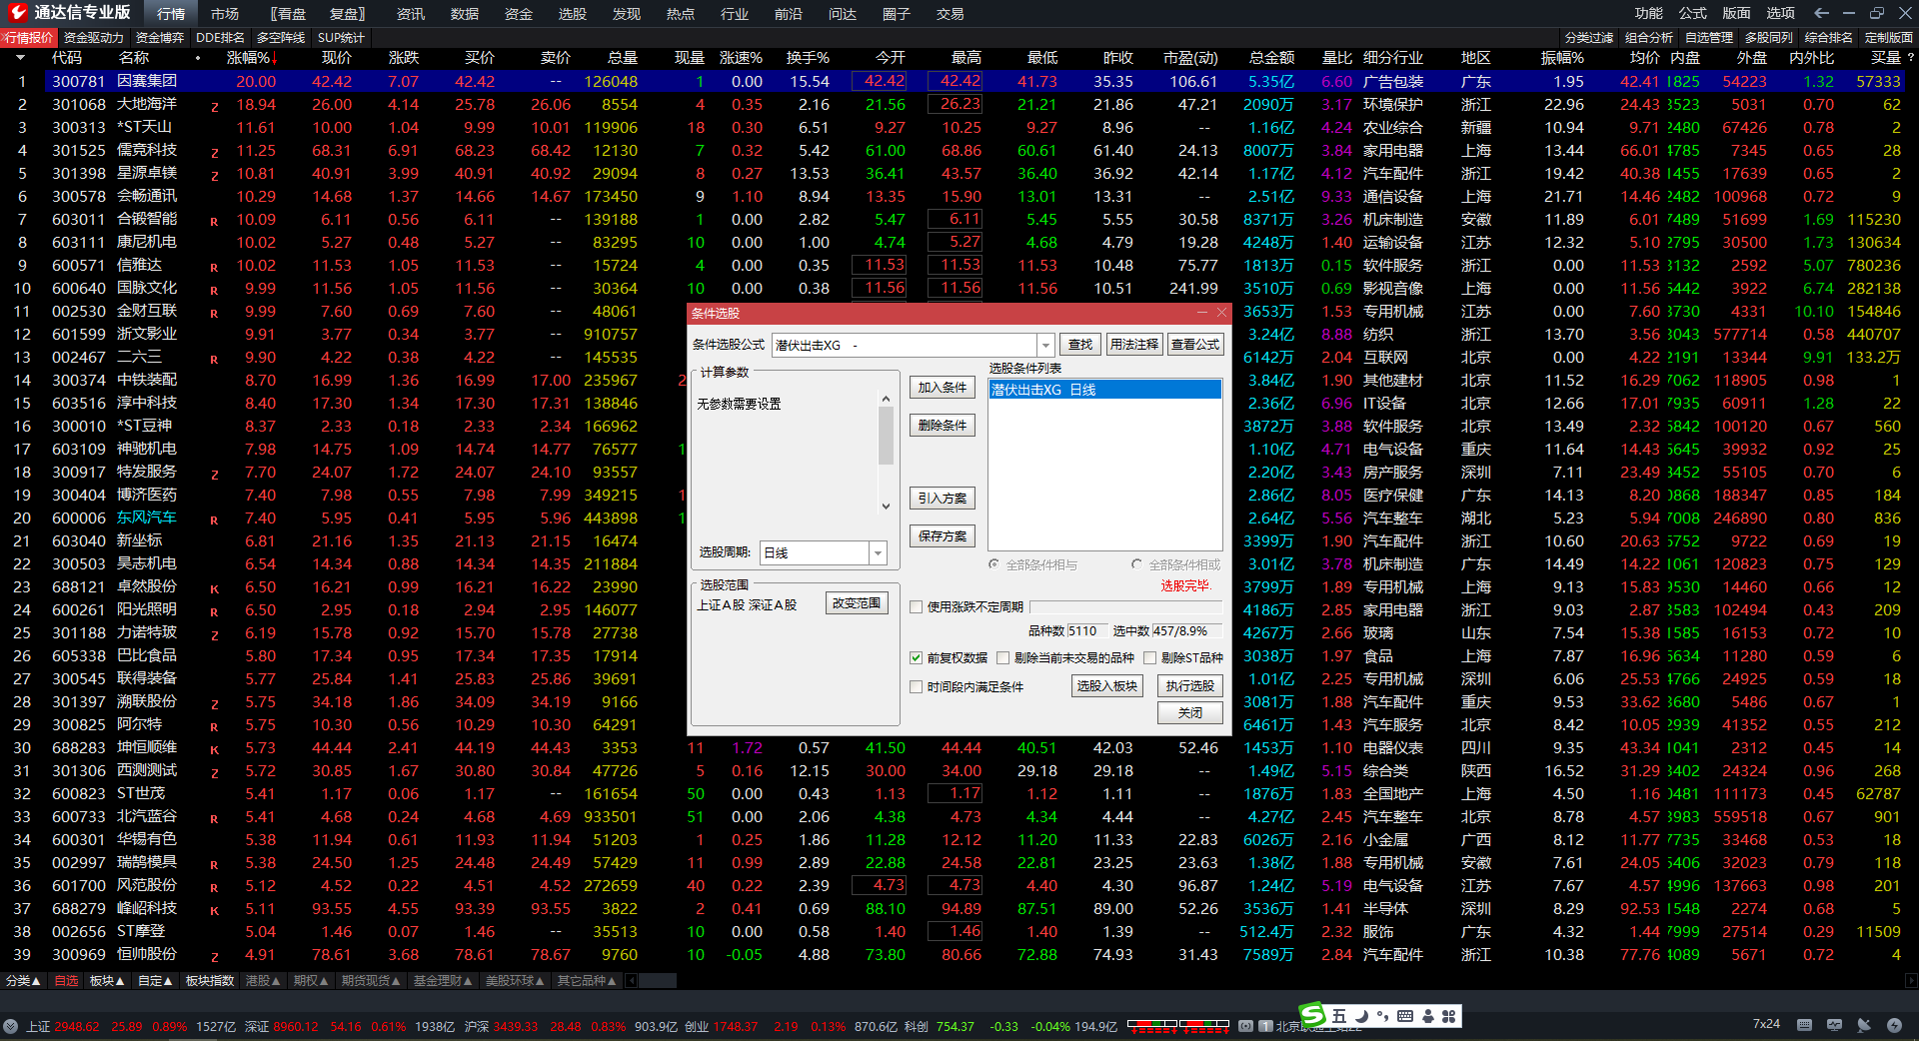
Task: Open the 公式 menu in title bar
Action: pyautogui.click(x=1692, y=13)
